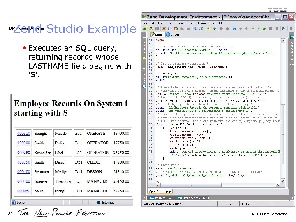Click the salary value 32250.00
296x222 pixels.
(121, 191)
